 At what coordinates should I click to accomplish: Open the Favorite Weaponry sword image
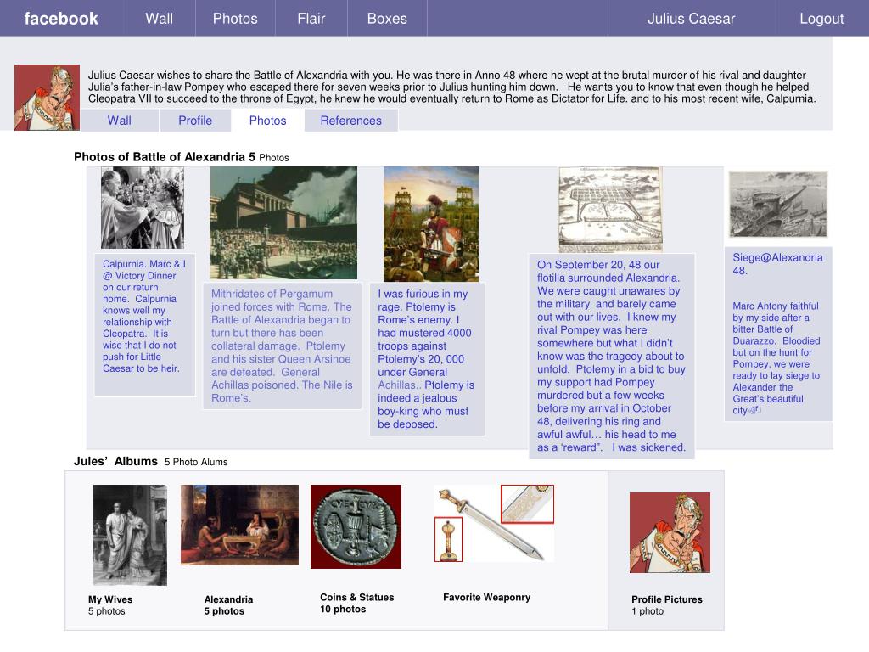point(495,523)
